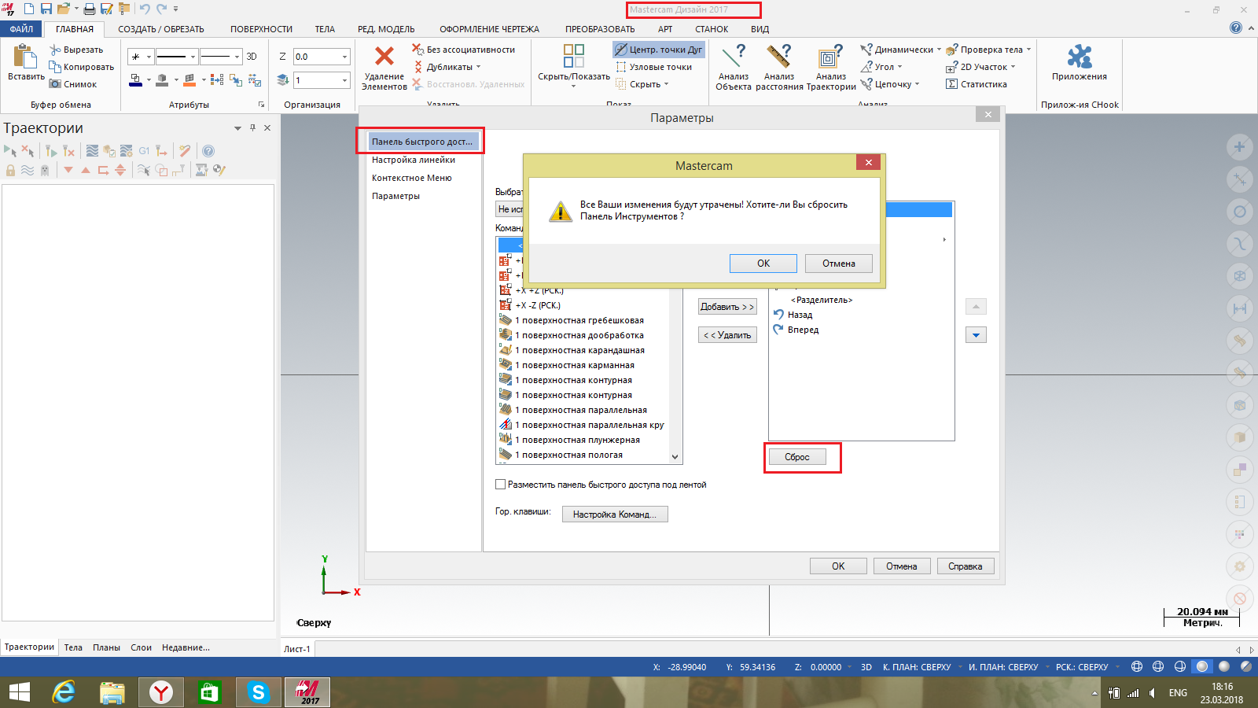Image resolution: width=1258 pixels, height=708 pixels.
Task: Click the Приложения add-ins icon
Action: (x=1080, y=56)
